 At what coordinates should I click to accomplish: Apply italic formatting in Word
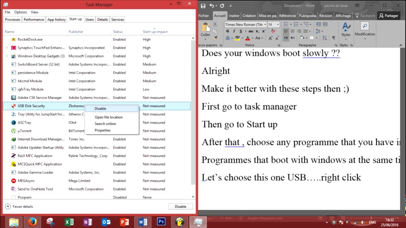coord(234,31)
